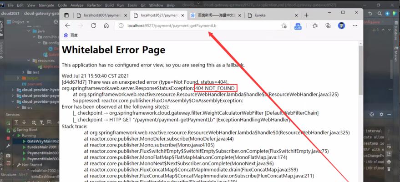
Task: Click the wrench icon in Services sidebar
Action: (x=8, y=146)
